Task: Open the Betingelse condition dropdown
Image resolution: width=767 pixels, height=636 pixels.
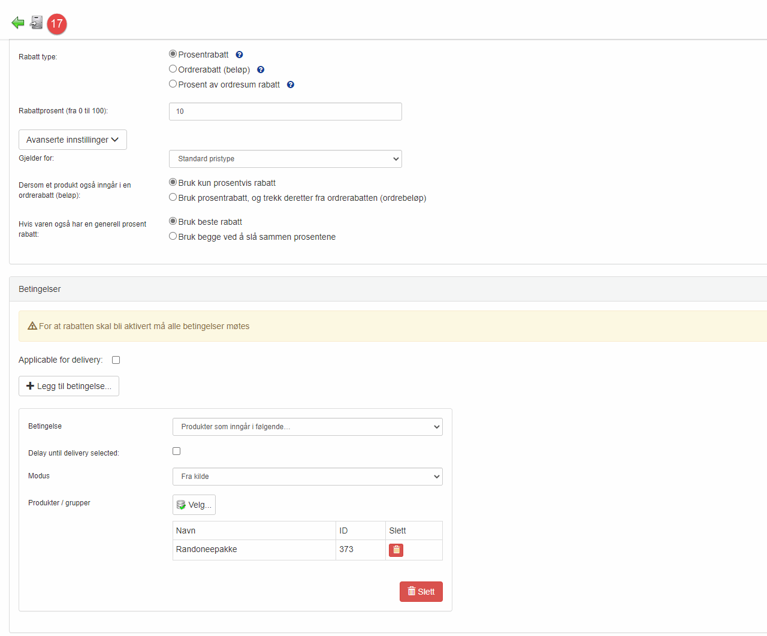Action: tap(307, 427)
